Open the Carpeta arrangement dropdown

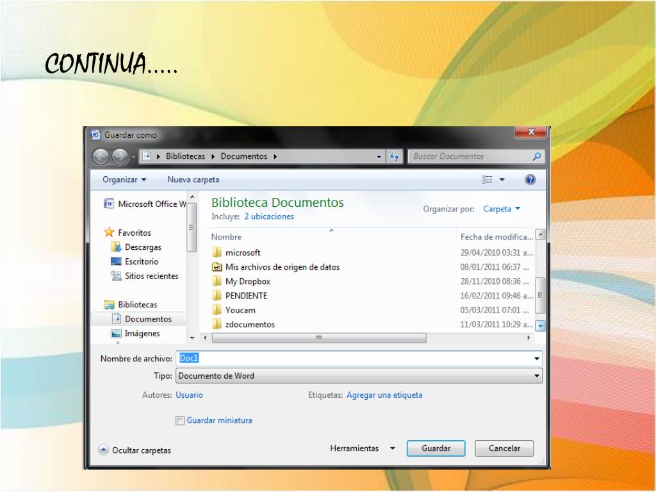502,209
